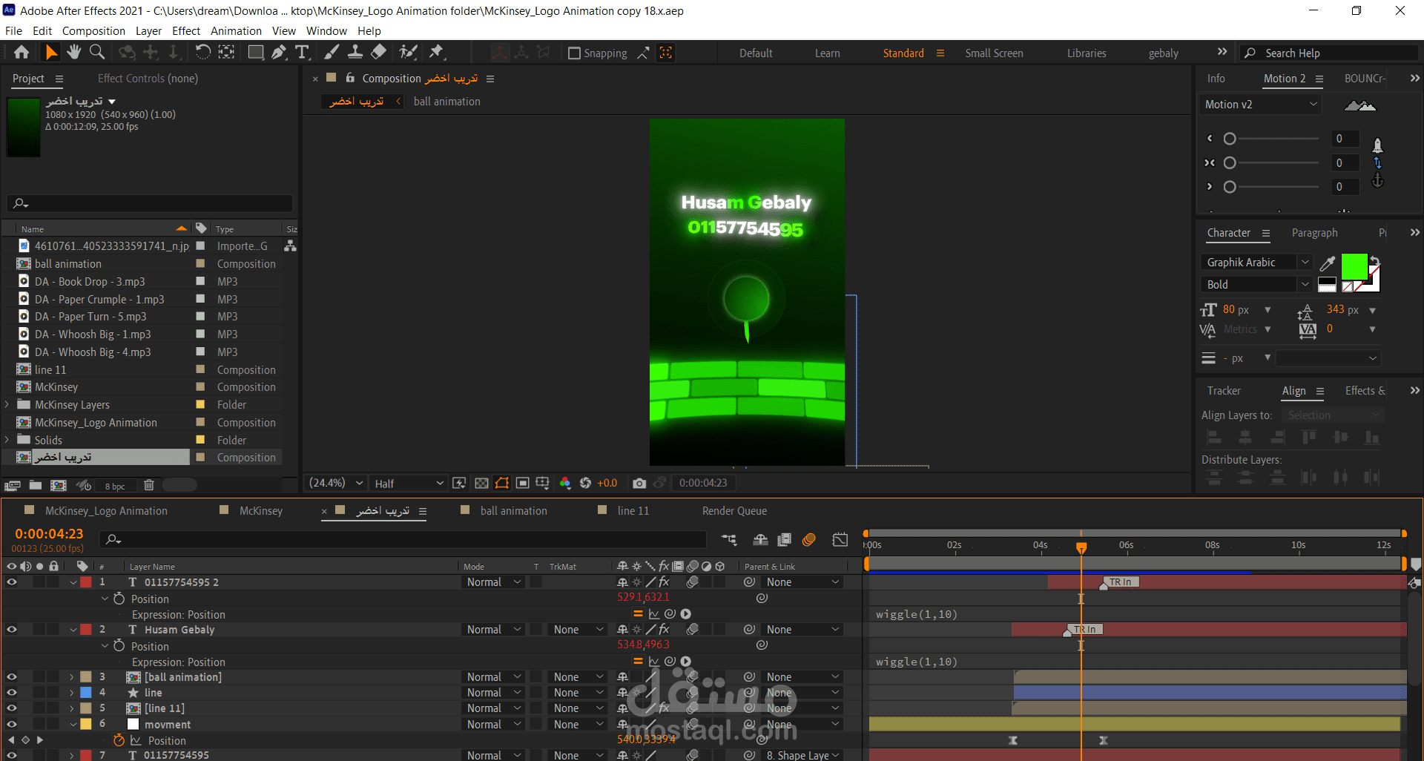Viewport: 1424px width, 761px height.
Task: Open the Effect menu
Action: pos(186,31)
